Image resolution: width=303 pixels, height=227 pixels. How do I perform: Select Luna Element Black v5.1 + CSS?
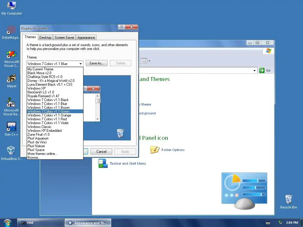pyautogui.click(x=55, y=85)
